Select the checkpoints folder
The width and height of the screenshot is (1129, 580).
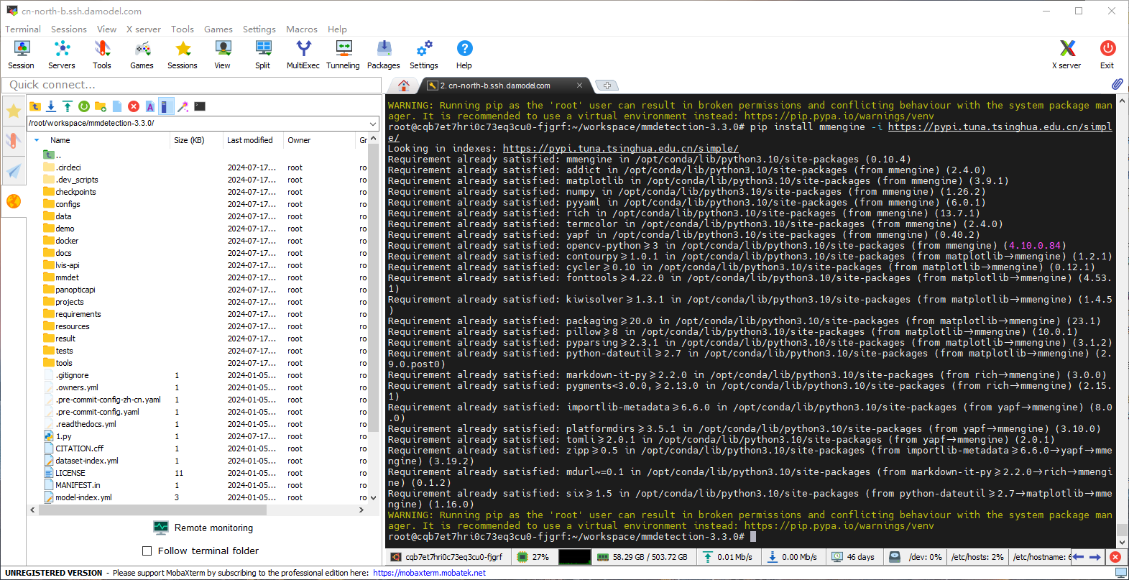click(x=75, y=192)
